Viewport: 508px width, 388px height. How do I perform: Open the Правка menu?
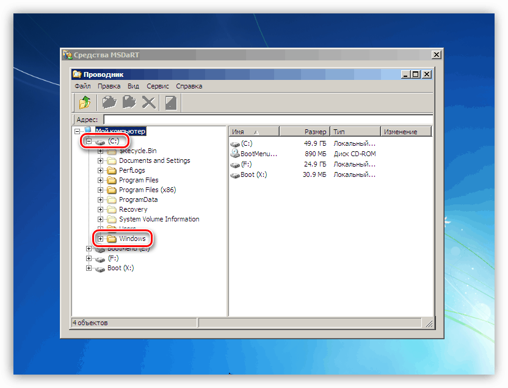pos(109,86)
